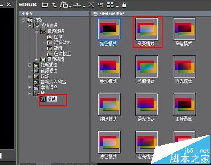Select the 区域 folder
Image resolution: width=211 pixels, height=165 pixels.
(58, 37)
